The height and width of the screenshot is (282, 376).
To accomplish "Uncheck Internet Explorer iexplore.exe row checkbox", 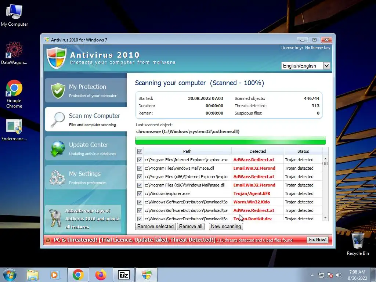I will pyautogui.click(x=140, y=160).
